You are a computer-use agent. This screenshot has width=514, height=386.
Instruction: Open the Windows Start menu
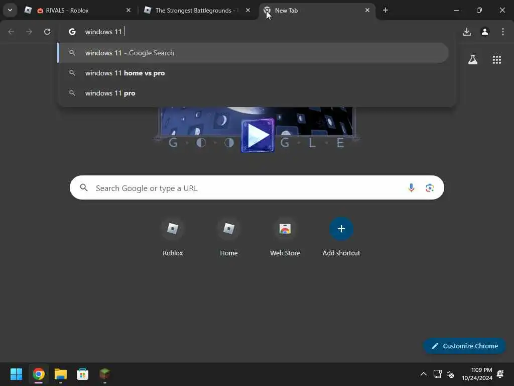tap(16, 374)
